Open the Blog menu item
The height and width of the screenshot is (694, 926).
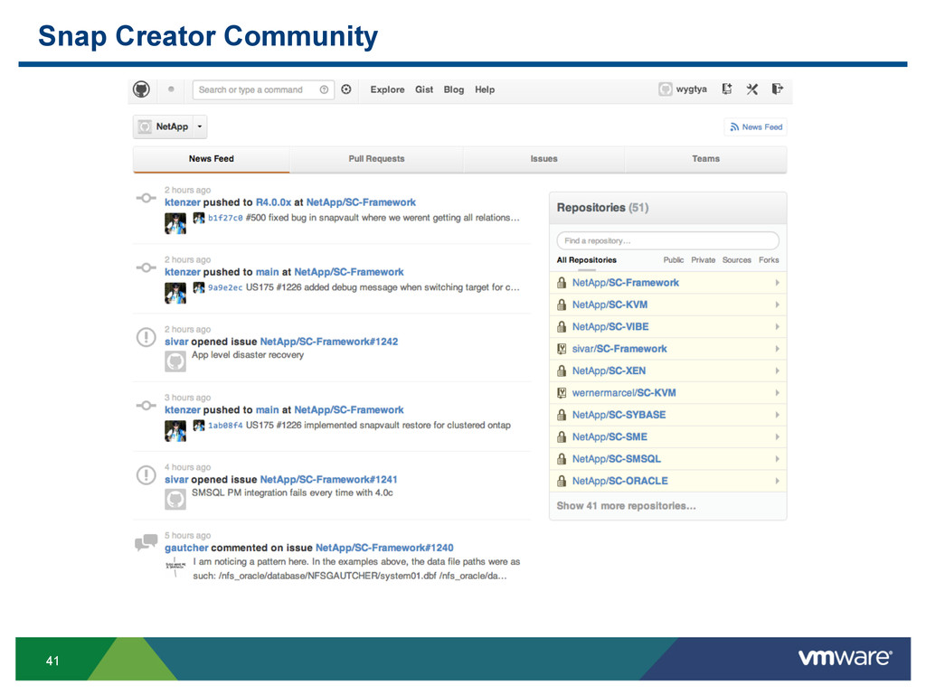pos(454,89)
